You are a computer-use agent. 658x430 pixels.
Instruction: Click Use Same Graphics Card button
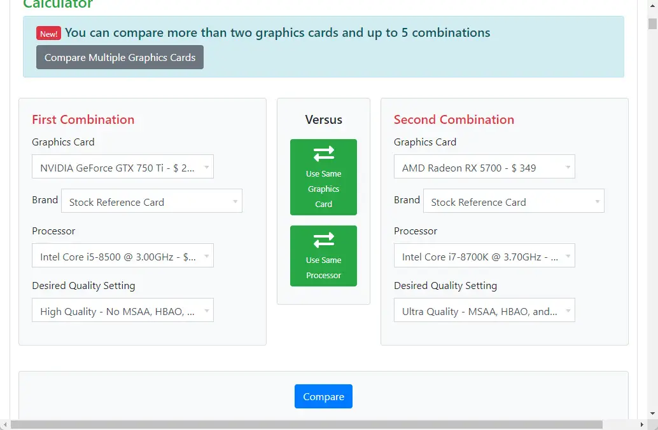pyautogui.click(x=323, y=177)
